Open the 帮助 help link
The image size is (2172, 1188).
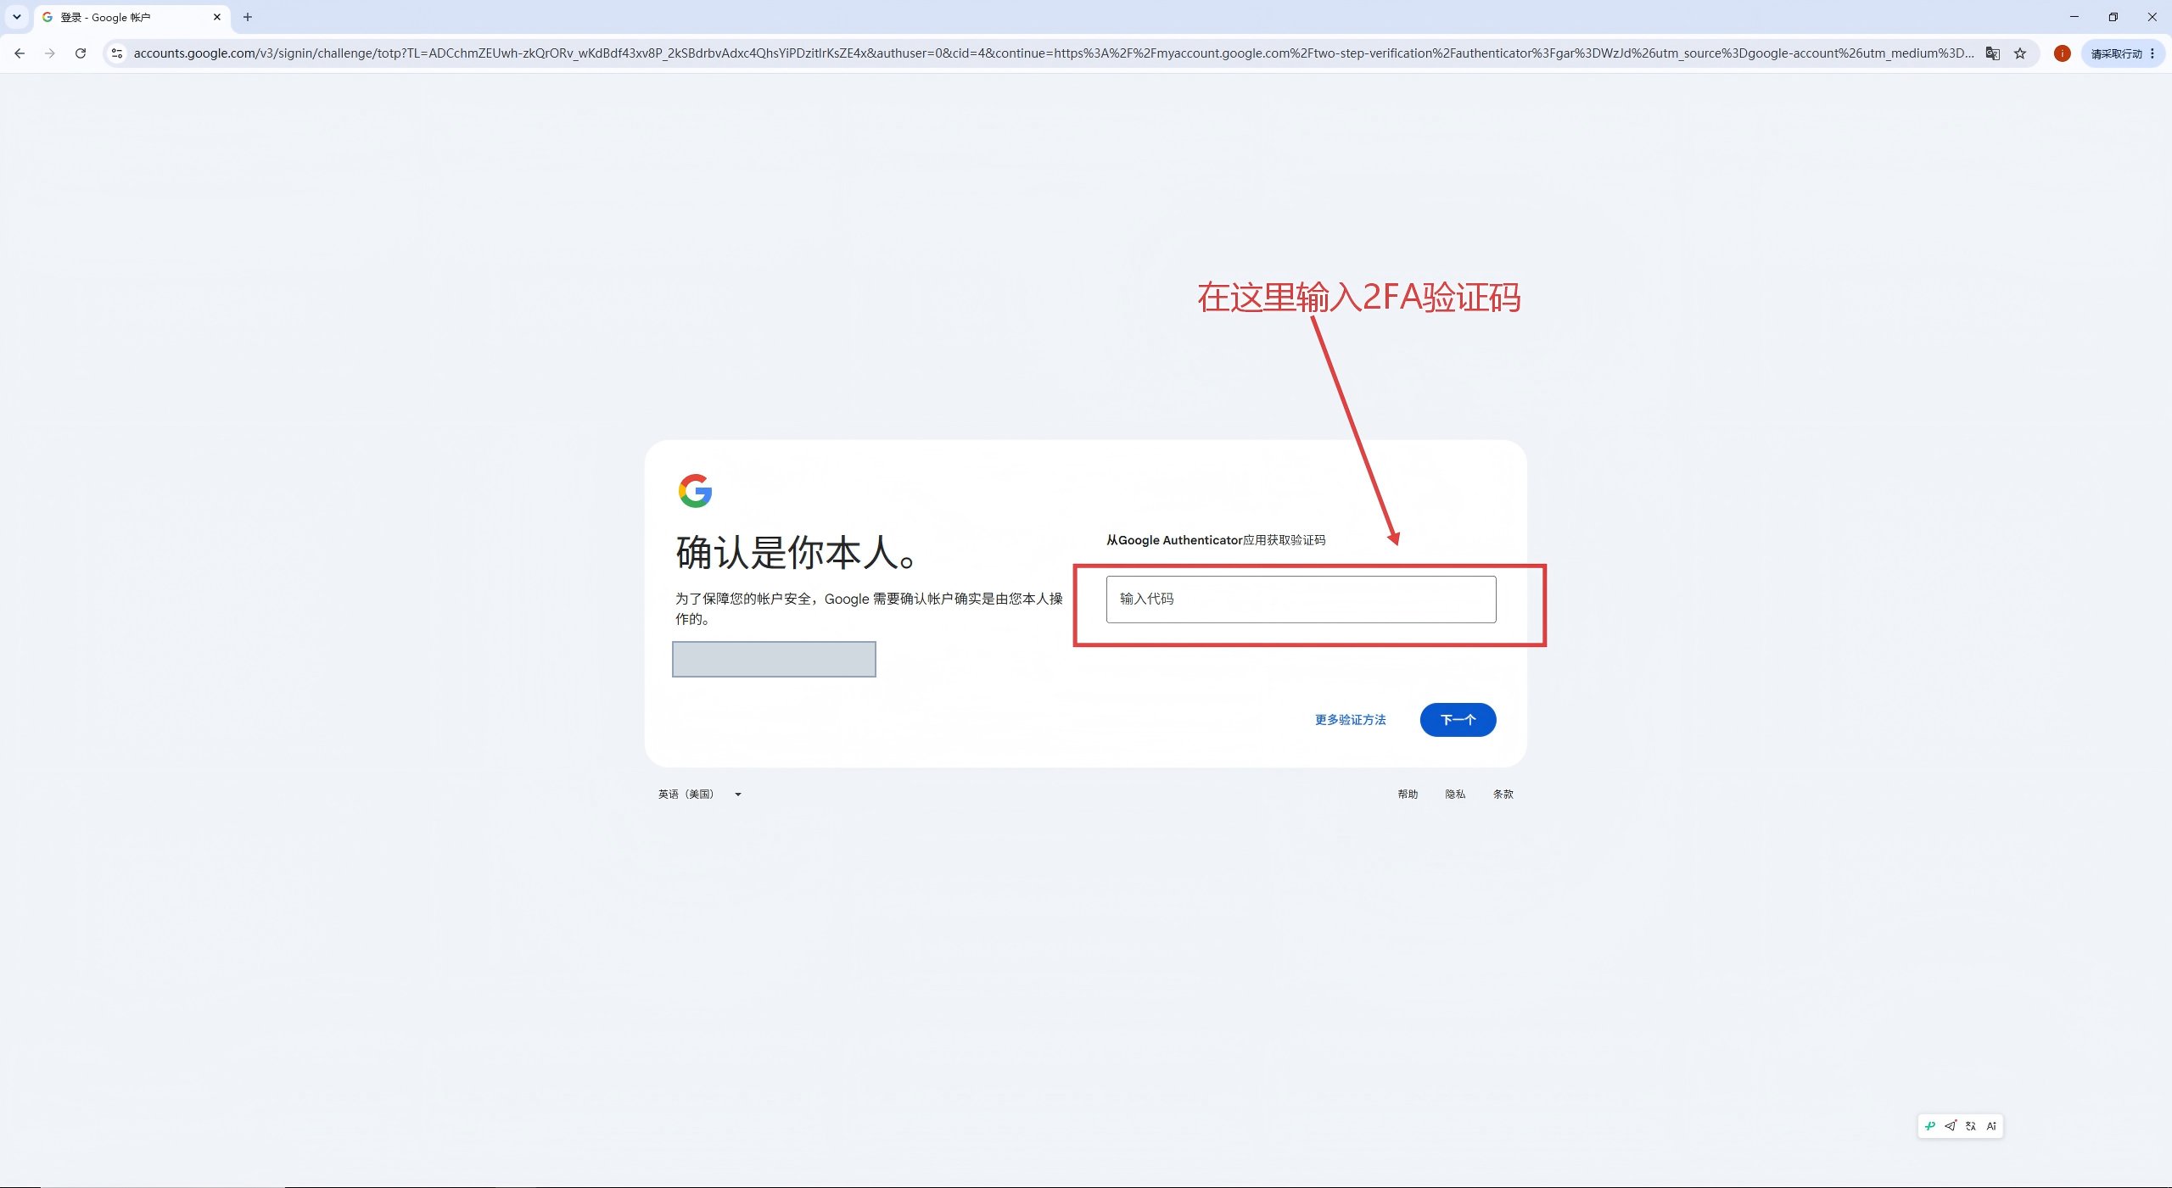tap(1408, 795)
